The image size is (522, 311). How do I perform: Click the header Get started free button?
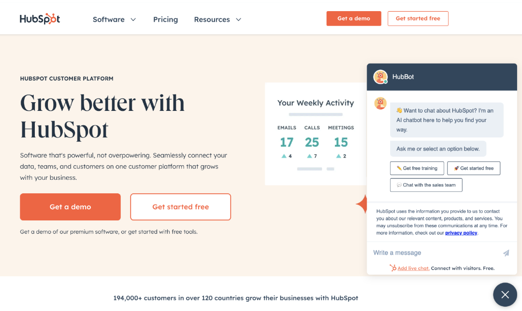click(x=418, y=19)
